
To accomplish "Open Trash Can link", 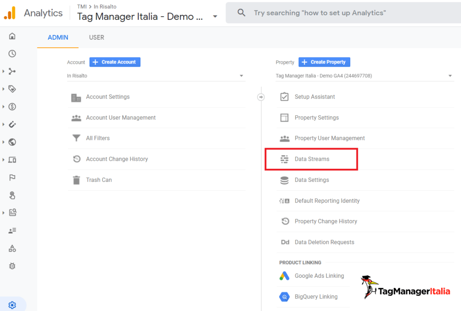I will (99, 180).
